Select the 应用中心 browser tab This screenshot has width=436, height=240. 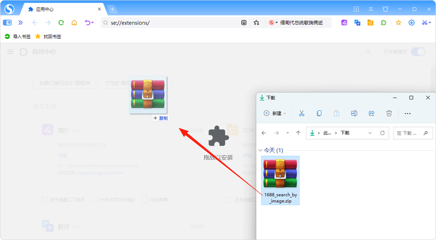click(x=64, y=9)
